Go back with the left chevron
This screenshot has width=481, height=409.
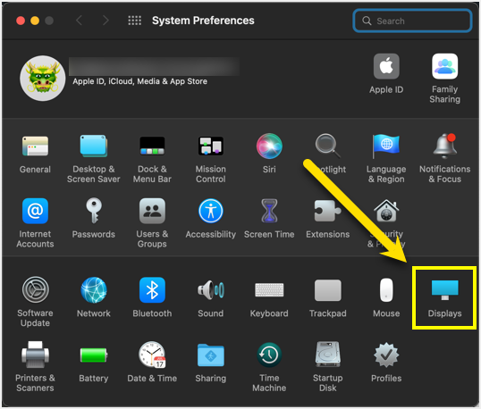79,21
